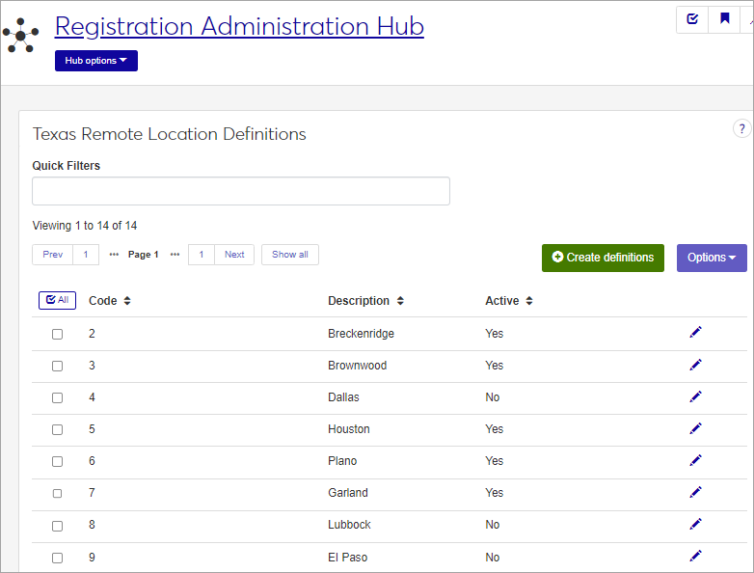This screenshot has height=573, width=754.
Task: Expand the Hub options dropdown
Action: 96,61
